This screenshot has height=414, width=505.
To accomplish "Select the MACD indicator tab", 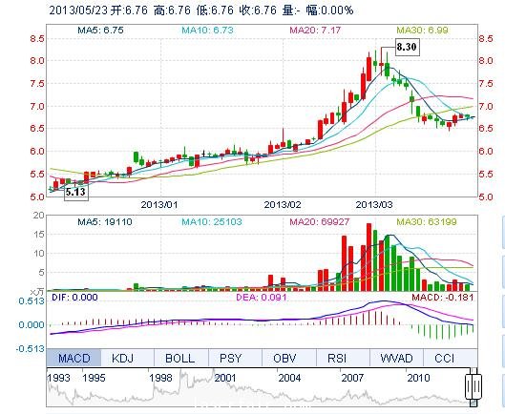I will point(74,358).
